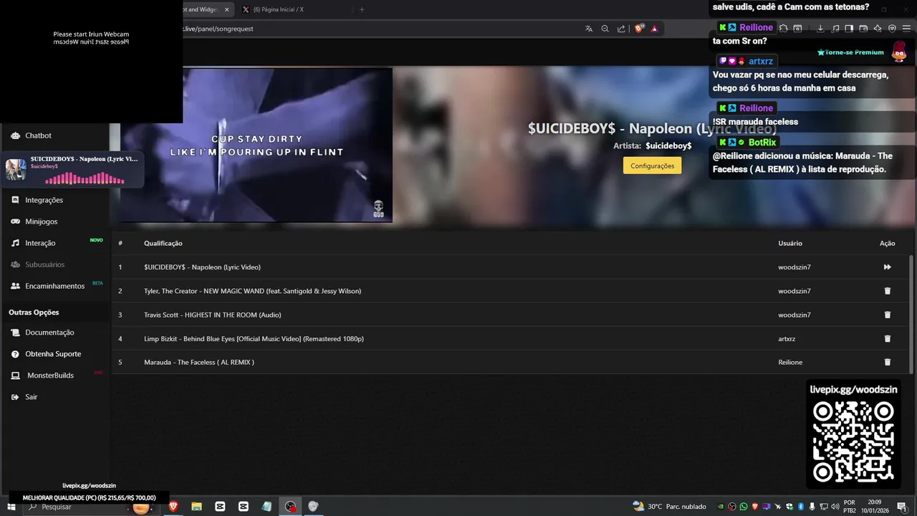Select Subusuários in sidebar
Image resolution: width=917 pixels, height=516 pixels.
(44, 264)
